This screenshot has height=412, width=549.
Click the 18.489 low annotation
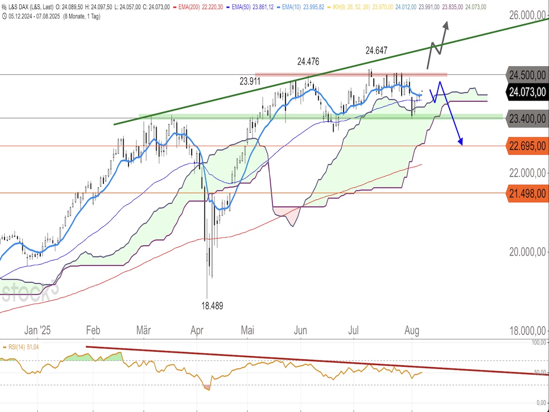click(212, 306)
